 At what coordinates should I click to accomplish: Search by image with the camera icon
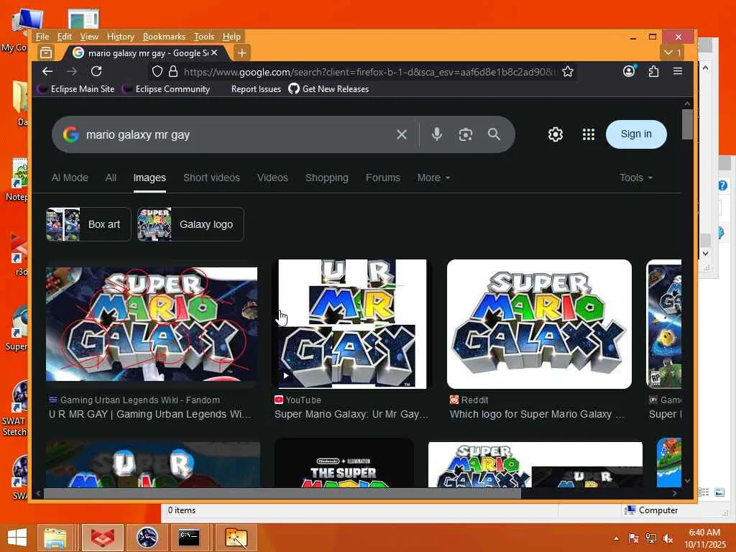(465, 134)
